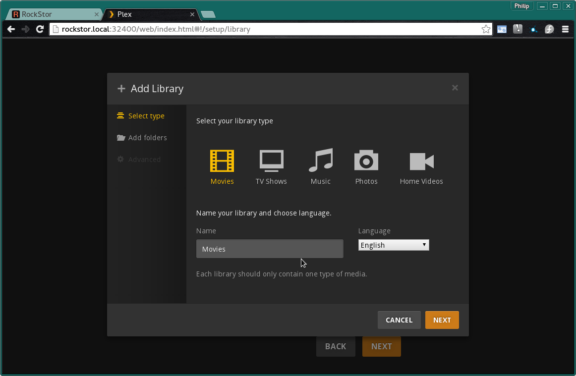Click the 'Select your library type' heading

point(234,121)
